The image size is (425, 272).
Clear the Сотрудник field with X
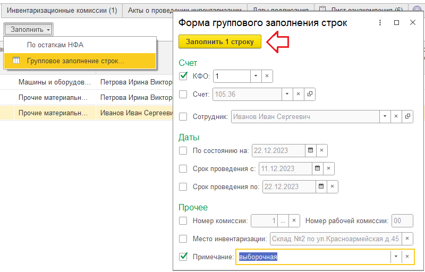click(x=396, y=117)
